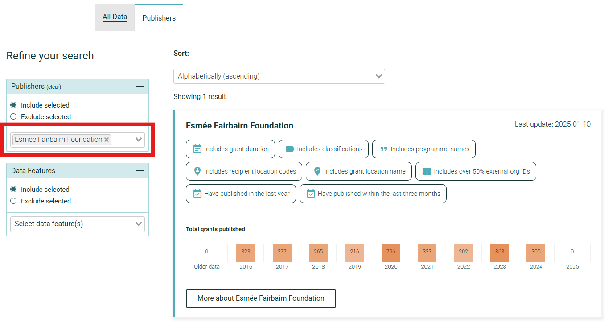Viewport: 608px width, 323px height.
Task: Select Exclude selected under Data Features
Action: pos(13,201)
